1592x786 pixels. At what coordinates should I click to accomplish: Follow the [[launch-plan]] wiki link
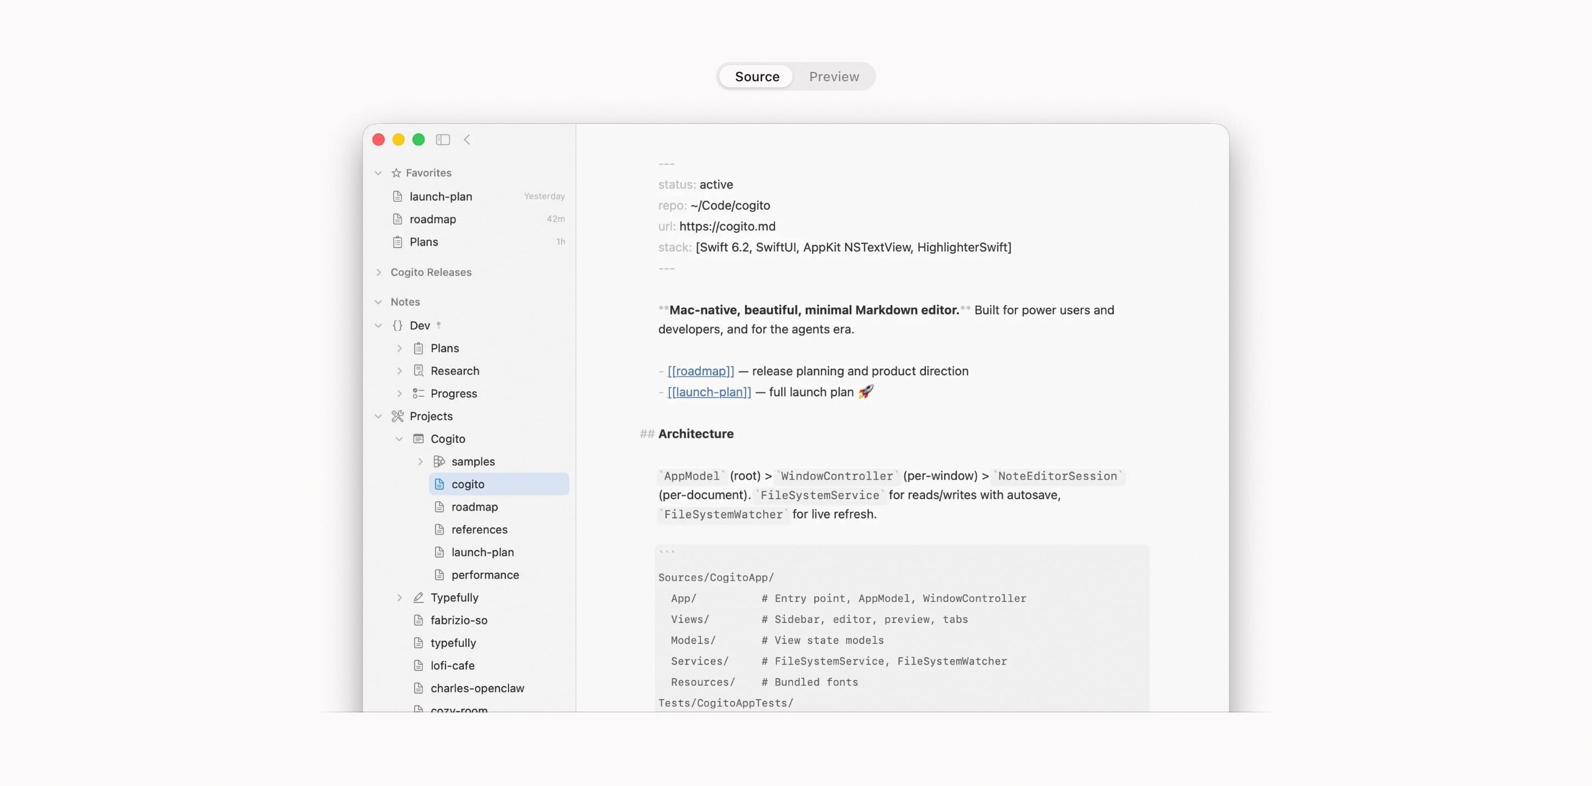[x=709, y=392]
